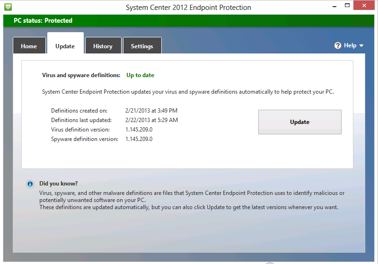Expand the Help dropdown arrow

361,45
